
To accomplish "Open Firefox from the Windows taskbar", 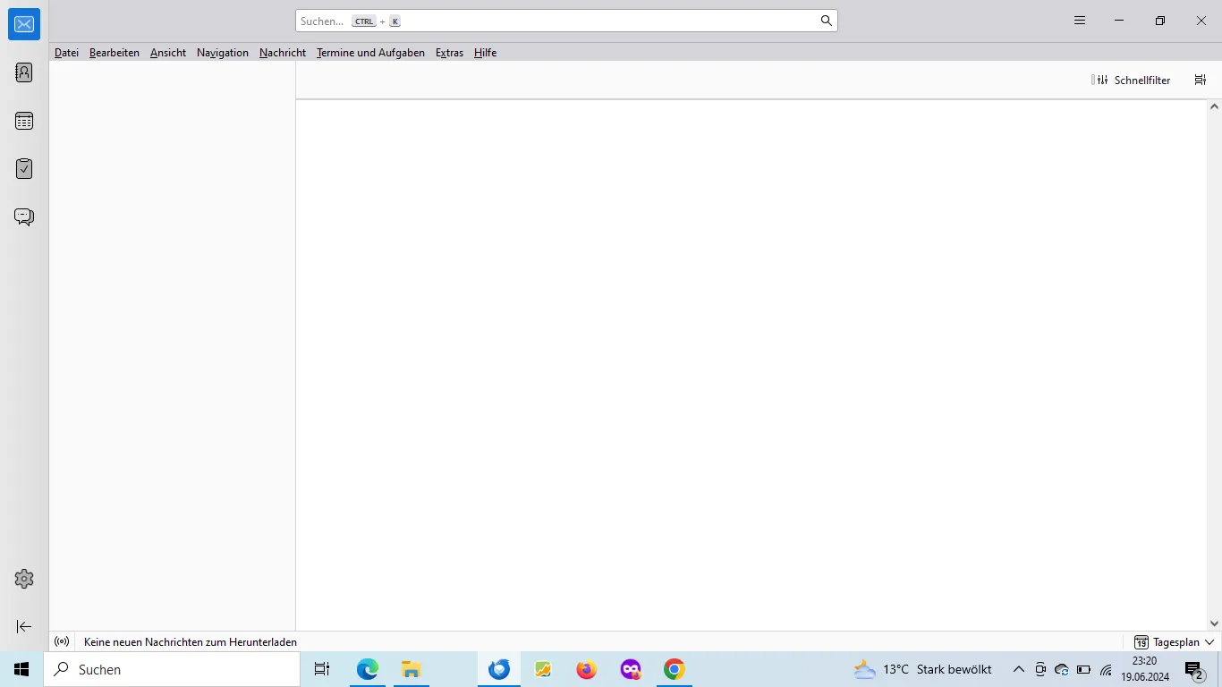I will point(587,669).
